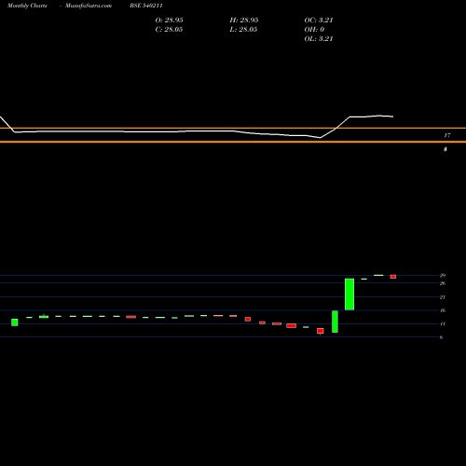Click the price axis label "21"
The width and height of the screenshot is (466, 466).
(x=443, y=297)
